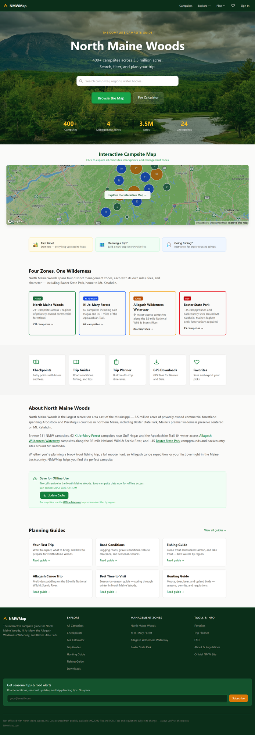Read guide for Allagash Canoe Trip
The height and width of the screenshot is (735, 255).
click(42, 592)
